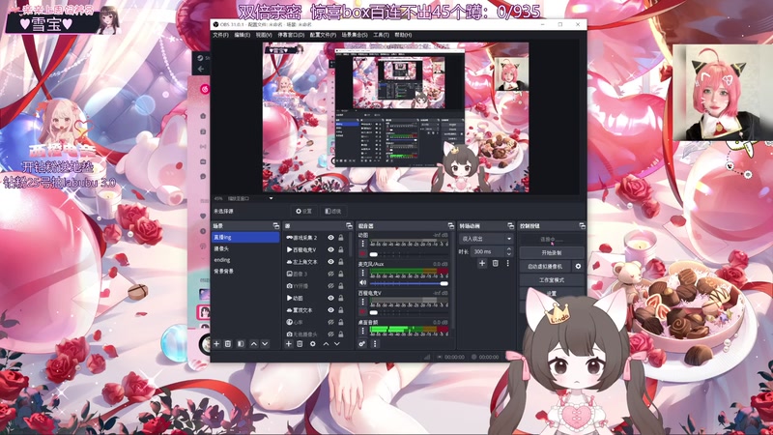Unmute the 动图 mixer channel red speaker
The width and height of the screenshot is (773, 435).
click(363, 254)
